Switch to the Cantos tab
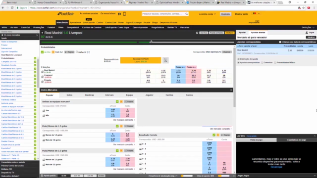 tap(189, 95)
